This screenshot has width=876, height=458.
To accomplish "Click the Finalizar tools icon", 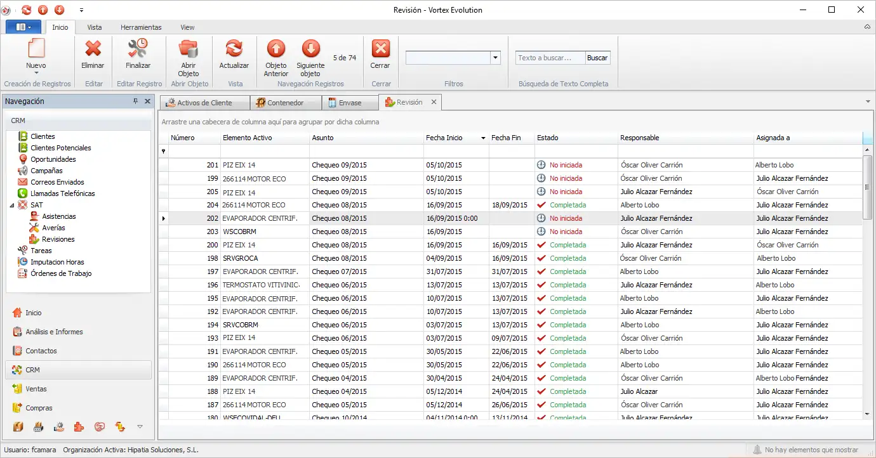I will click(x=138, y=49).
